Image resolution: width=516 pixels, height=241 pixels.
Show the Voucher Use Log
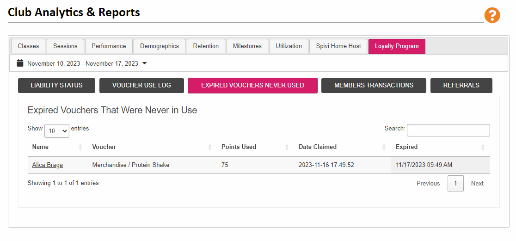[x=141, y=85]
